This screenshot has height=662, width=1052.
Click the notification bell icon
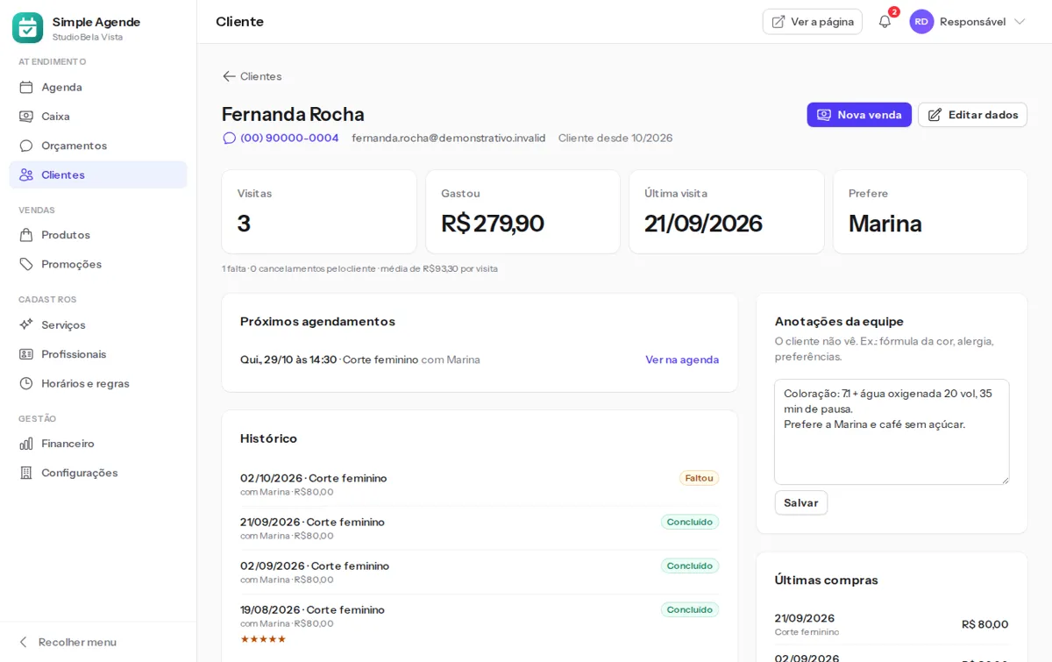point(885,22)
